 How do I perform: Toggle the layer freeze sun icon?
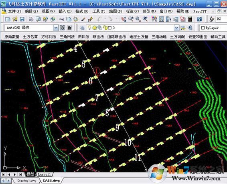95,28
